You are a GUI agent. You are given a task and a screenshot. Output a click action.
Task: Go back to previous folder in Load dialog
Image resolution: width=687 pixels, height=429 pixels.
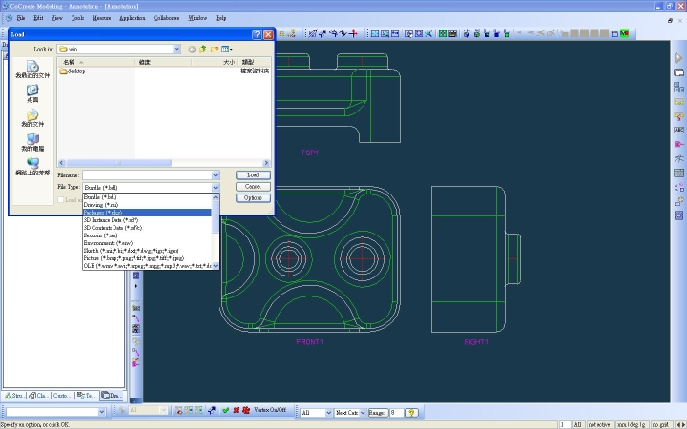(192, 50)
